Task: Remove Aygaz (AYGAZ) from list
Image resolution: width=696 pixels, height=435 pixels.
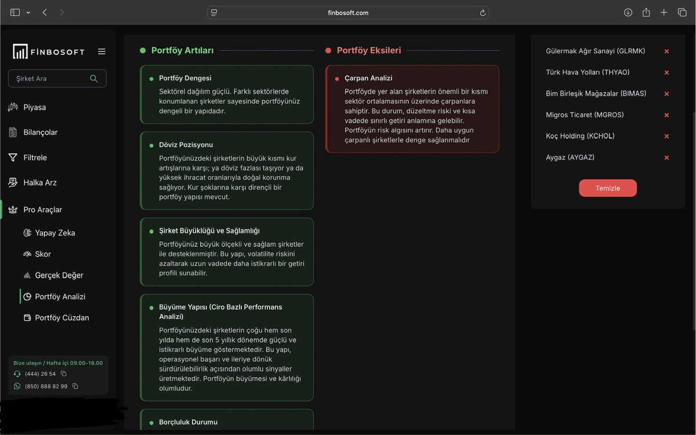Action: (666, 158)
